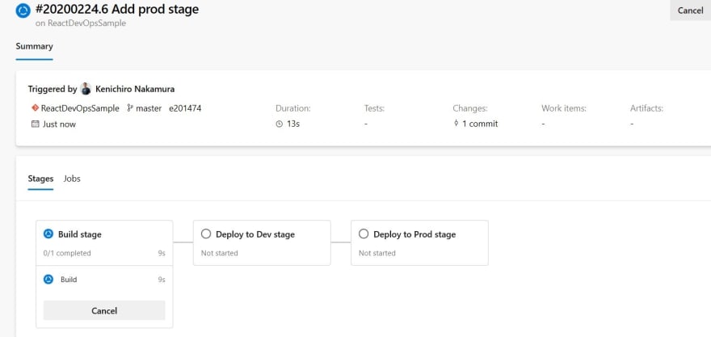Click the calendar icon next to Just now

[x=35, y=124]
